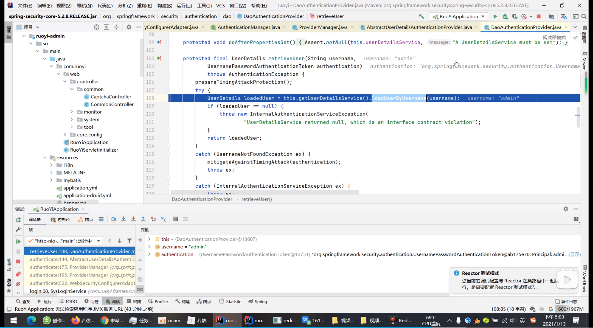
Task: Add a new watch with plus icon
Action: (x=140, y=240)
